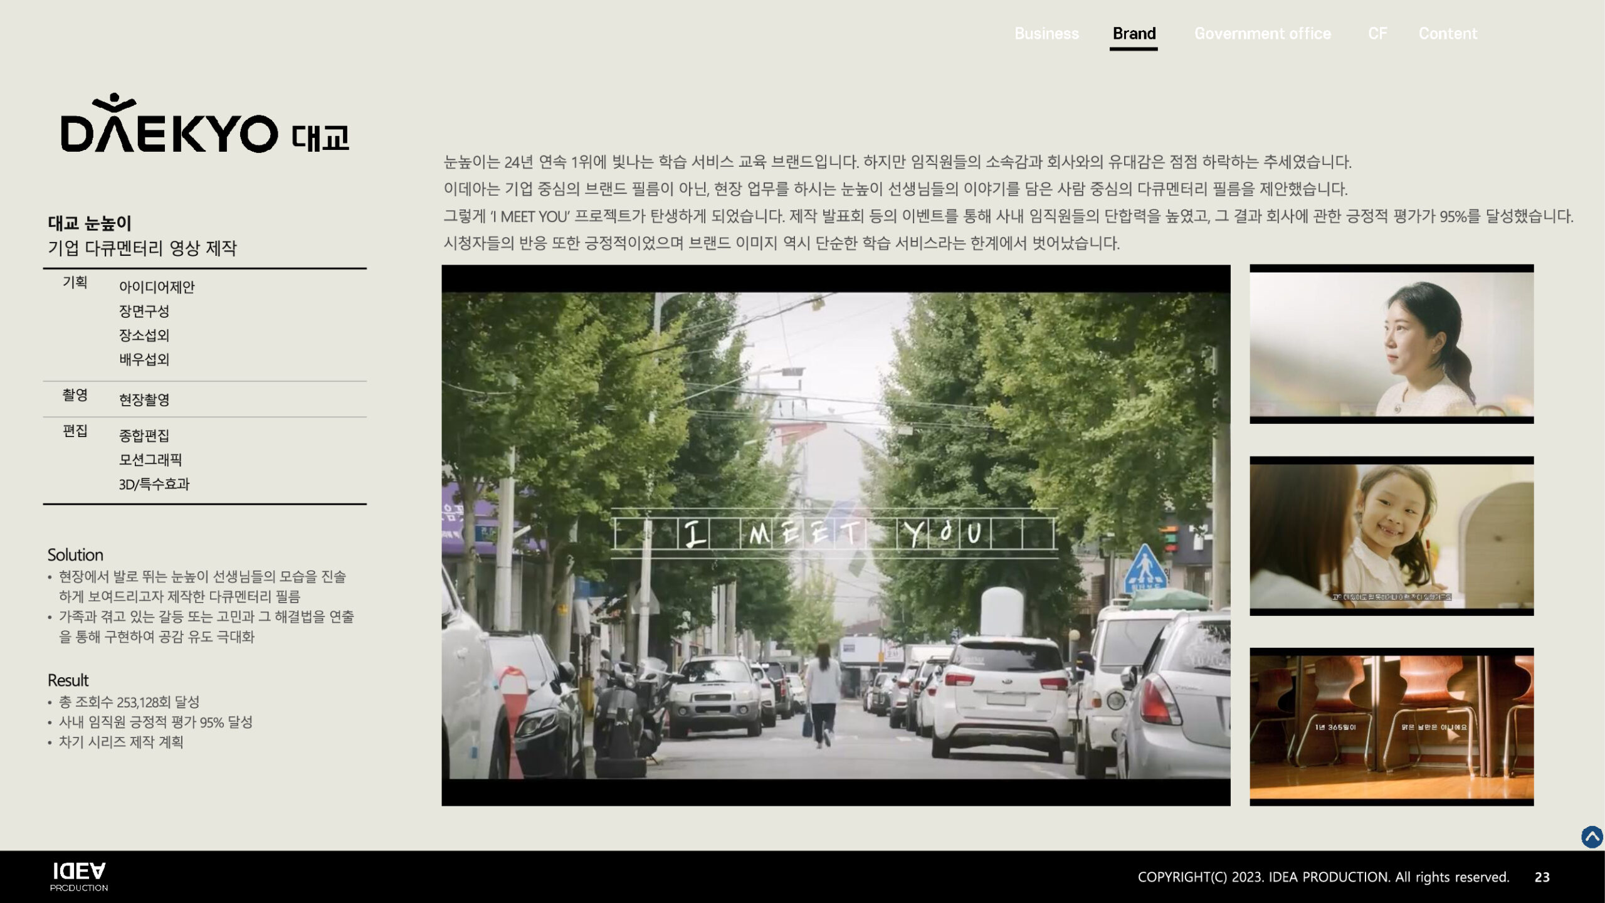Click the 현장촬영 item

[144, 399]
